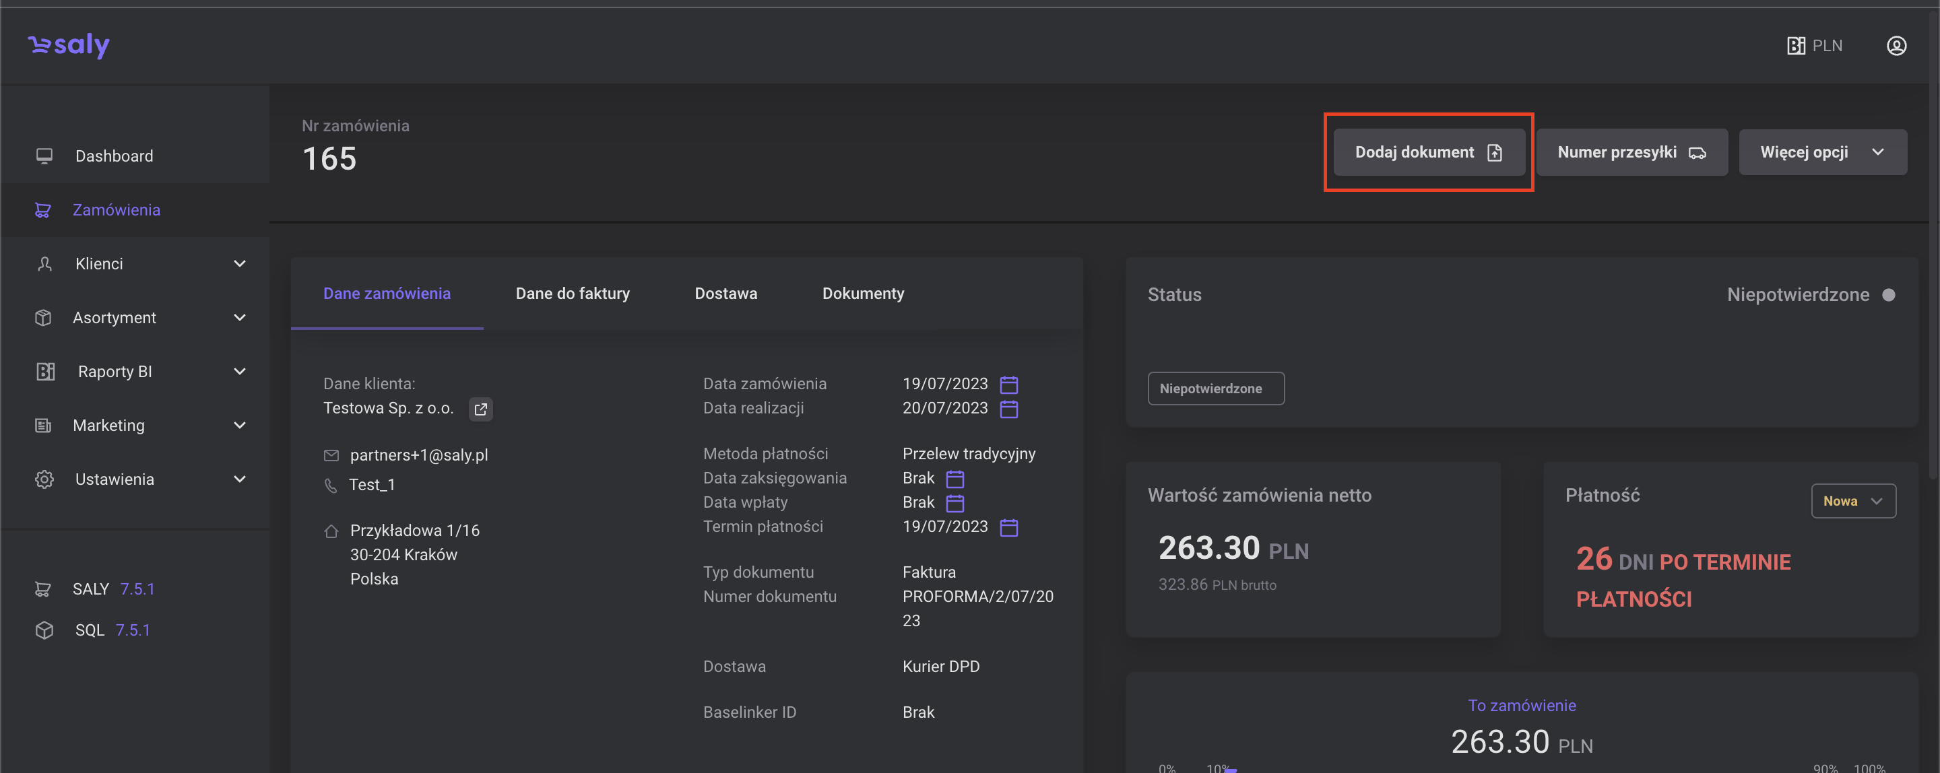Image resolution: width=1940 pixels, height=773 pixels.
Task: Switch to the Dokumenty tab
Action: pyautogui.click(x=862, y=294)
